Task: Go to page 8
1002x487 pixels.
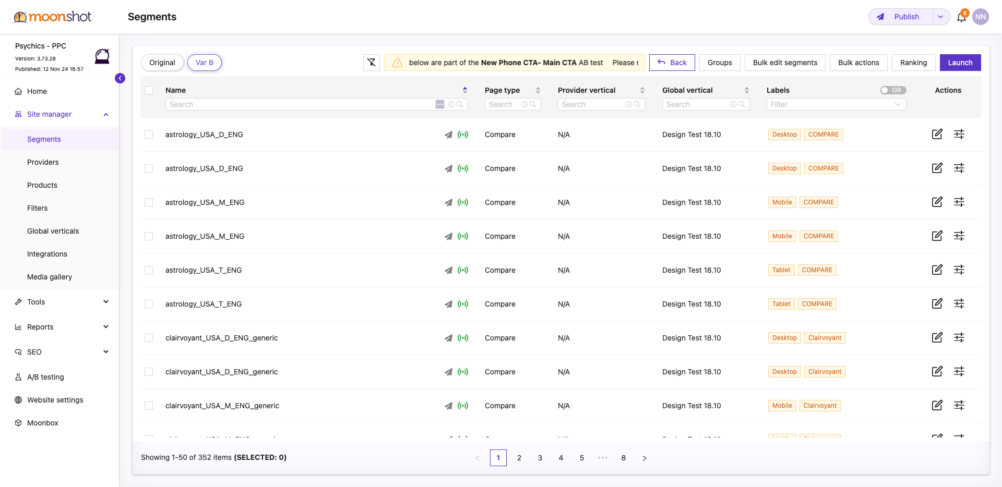Action: (x=624, y=458)
